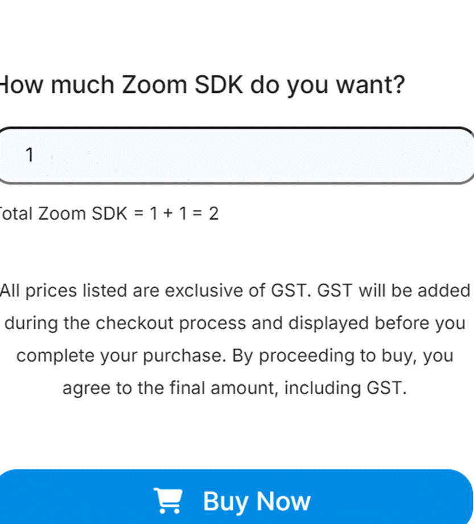This screenshot has width=474, height=524.
Task: Click the "complete your purchase" text line
Action: pyautogui.click(x=235, y=355)
